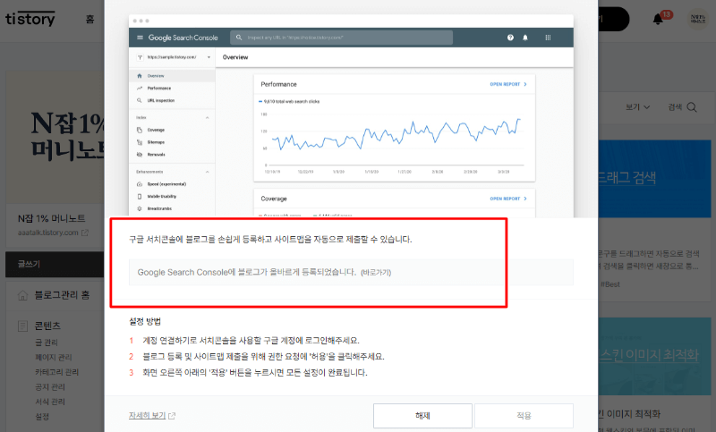The image size is (716, 432).
Task: Click the Google Search Console logo text
Action: pyautogui.click(x=183, y=38)
